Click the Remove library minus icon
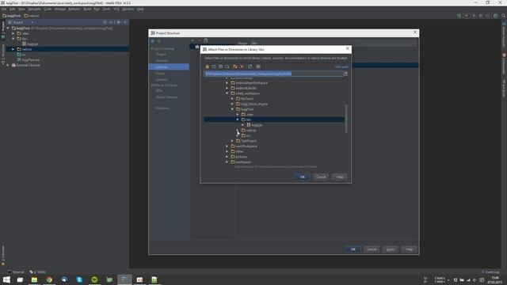Viewport: 507px width, 285px height. pyautogui.click(x=199, y=40)
